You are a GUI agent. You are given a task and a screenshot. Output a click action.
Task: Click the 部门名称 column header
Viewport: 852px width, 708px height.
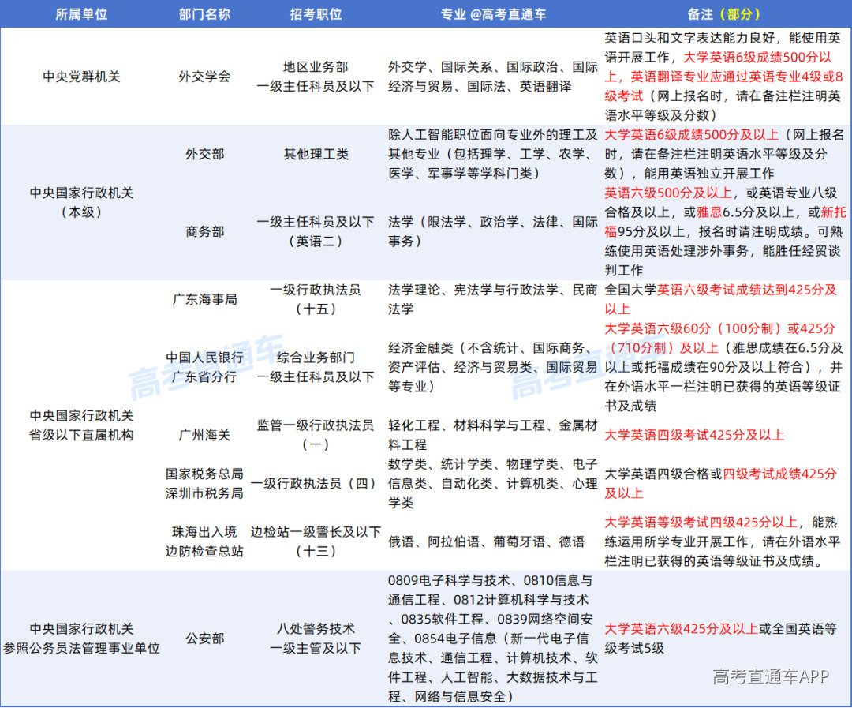tap(204, 14)
